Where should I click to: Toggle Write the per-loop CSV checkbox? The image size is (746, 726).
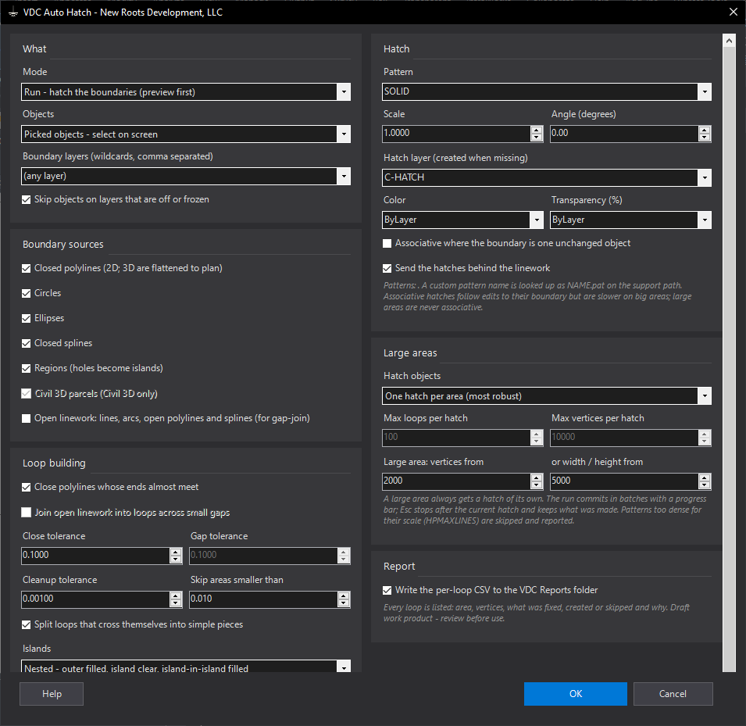tap(387, 590)
